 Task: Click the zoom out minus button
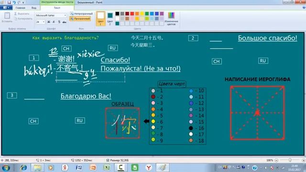276,161
